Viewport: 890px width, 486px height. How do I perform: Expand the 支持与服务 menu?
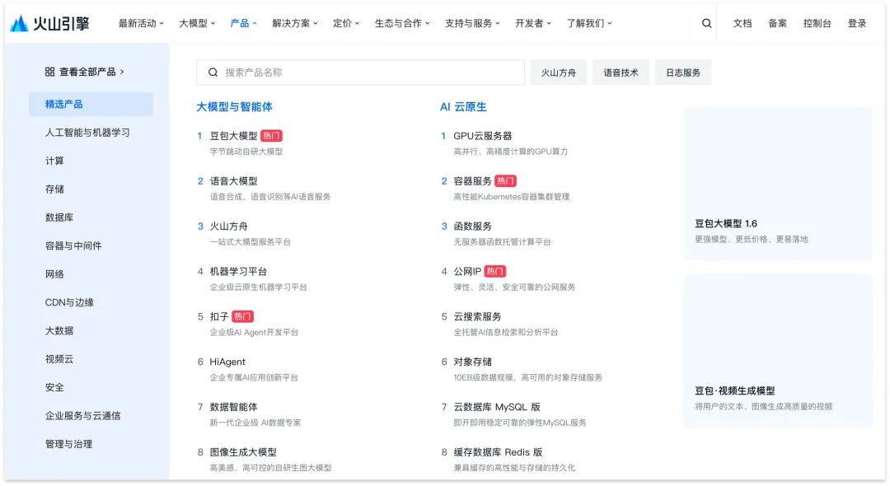tap(472, 23)
